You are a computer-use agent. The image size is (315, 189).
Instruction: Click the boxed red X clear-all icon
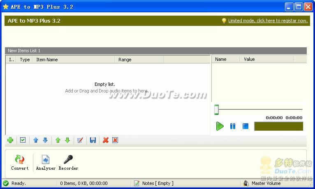point(115,140)
